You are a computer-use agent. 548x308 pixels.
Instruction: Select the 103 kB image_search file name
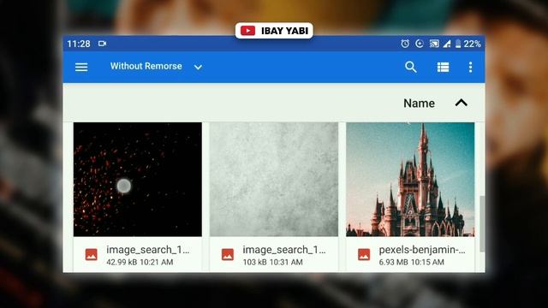[284, 250]
